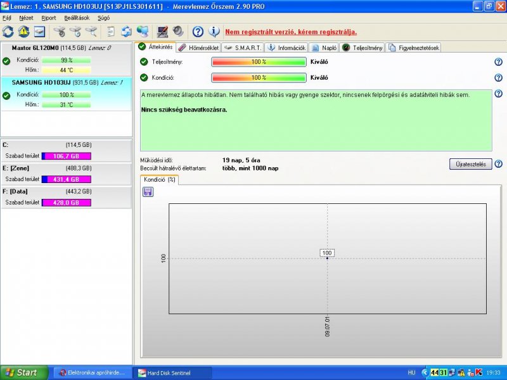Click the speaker sound toolbar icon
The image size is (507, 380).
(178, 32)
